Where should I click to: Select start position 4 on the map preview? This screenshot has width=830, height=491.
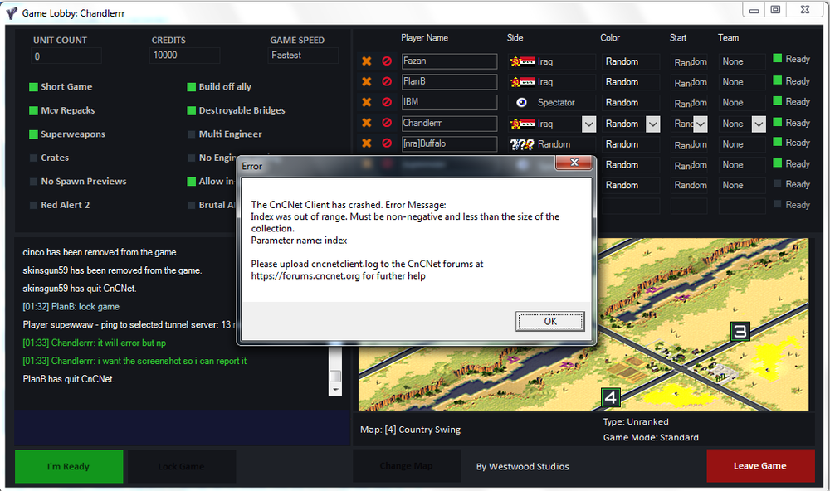tap(611, 397)
